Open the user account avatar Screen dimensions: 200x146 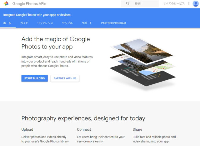pyautogui.click(x=196, y=3)
